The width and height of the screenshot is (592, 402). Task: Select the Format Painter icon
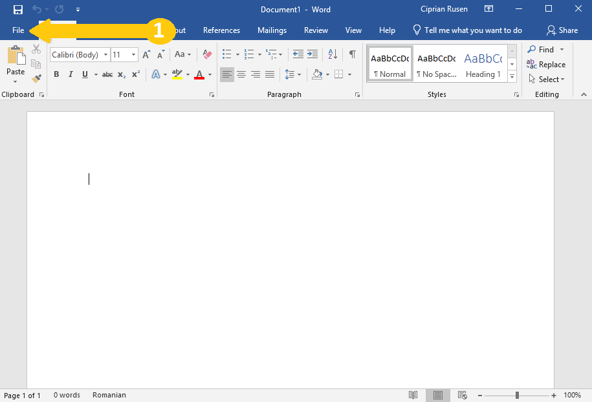coord(36,78)
